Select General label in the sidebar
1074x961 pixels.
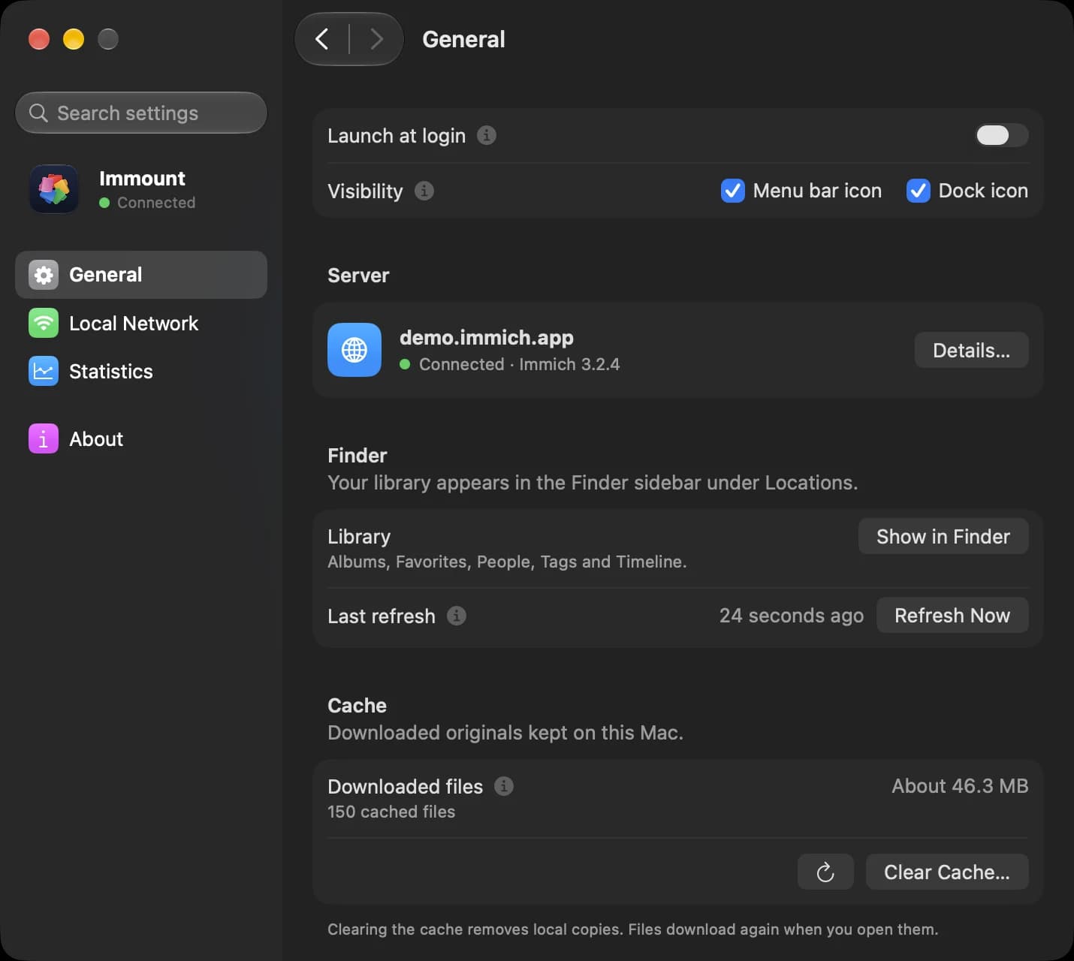[x=106, y=275]
